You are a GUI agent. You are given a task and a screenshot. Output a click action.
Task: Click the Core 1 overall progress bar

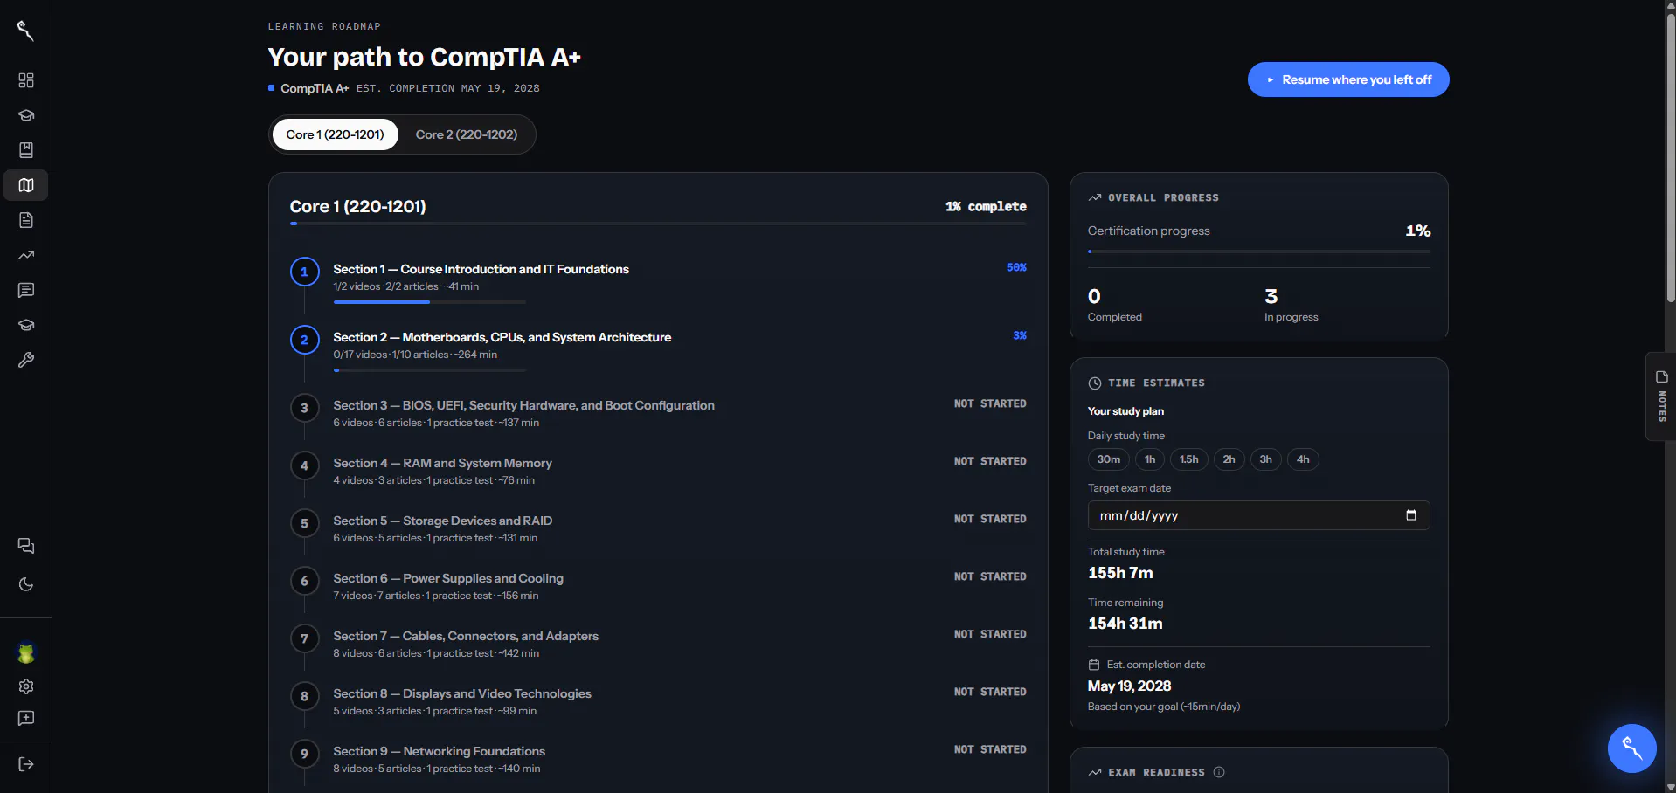[x=658, y=224]
